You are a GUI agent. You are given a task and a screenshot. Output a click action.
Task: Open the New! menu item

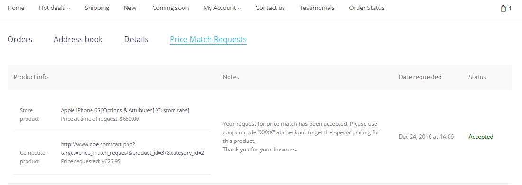coord(130,8)
